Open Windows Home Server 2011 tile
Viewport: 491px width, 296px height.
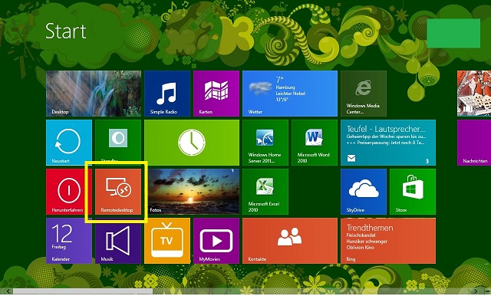[x=265, y=143]
